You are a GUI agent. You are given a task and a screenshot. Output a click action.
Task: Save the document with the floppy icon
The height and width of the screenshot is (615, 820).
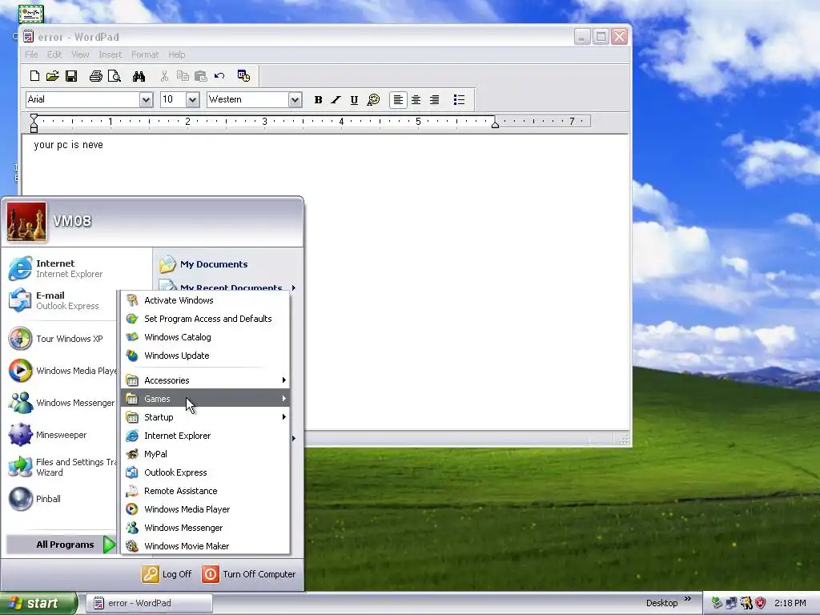71,76
